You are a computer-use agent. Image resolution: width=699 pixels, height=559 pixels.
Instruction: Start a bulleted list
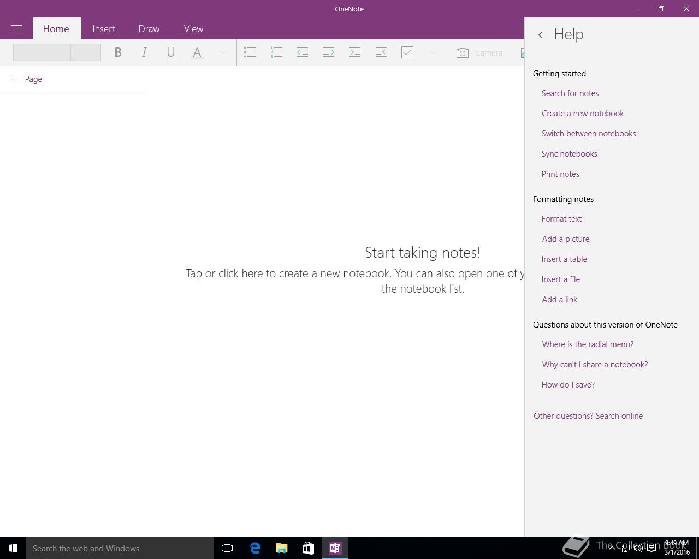pos(250,52)
